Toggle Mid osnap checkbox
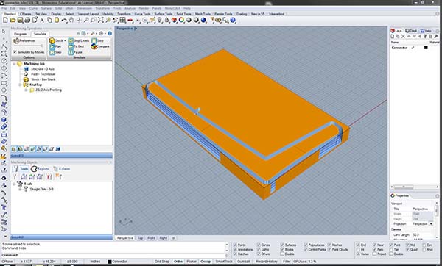The height and width of the screenshot is (266, 442). 407,245
